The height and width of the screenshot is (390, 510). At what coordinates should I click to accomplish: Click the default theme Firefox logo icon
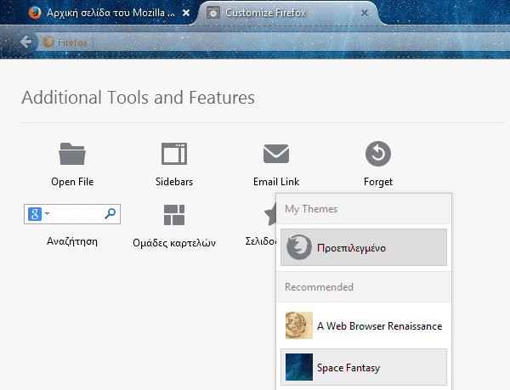click(x=299, y=247)
